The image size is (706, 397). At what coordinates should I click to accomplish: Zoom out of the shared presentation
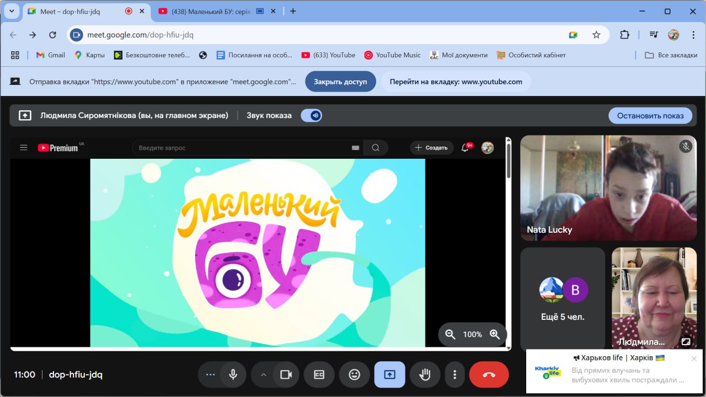click(x=450, y=334)
